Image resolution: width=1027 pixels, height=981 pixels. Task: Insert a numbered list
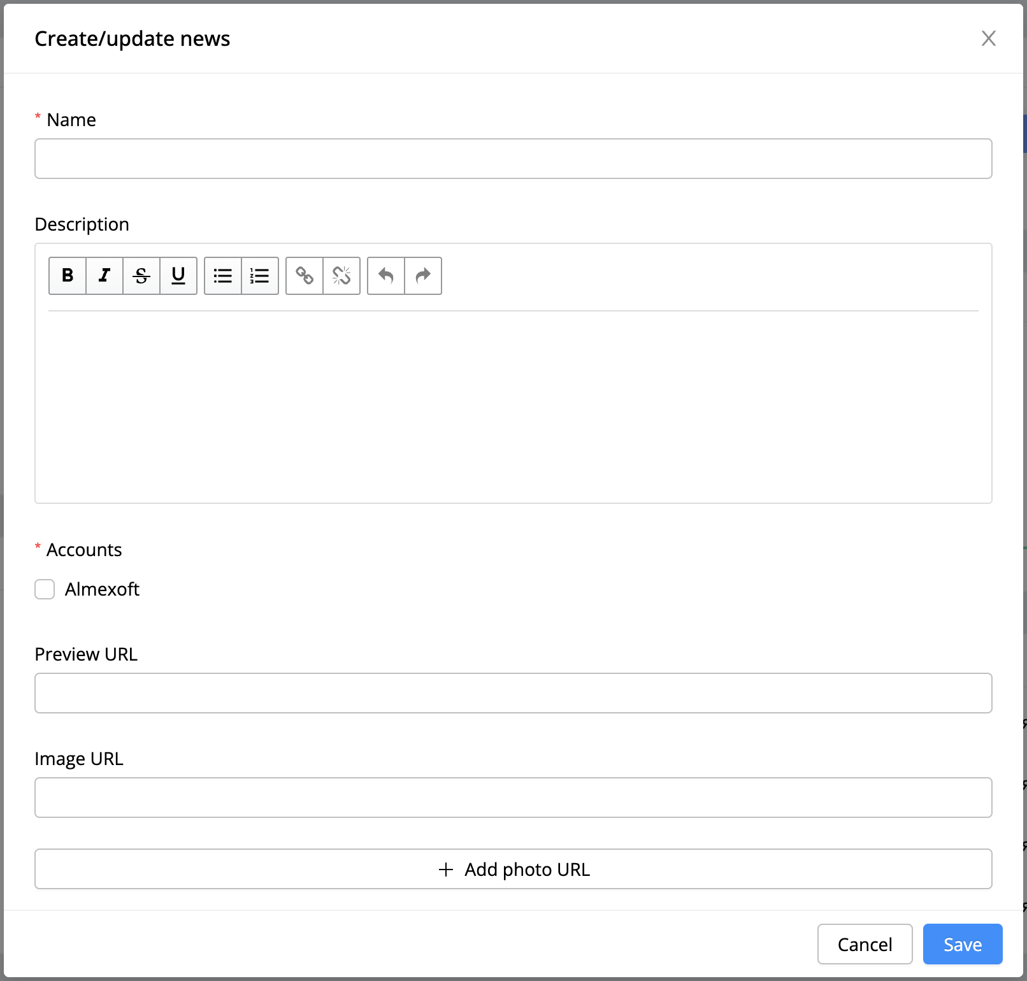[260, 276]
